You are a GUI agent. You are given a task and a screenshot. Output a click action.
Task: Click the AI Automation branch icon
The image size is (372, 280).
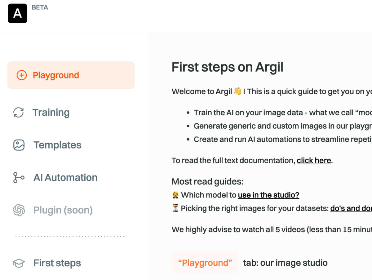[x=19, y=177]
